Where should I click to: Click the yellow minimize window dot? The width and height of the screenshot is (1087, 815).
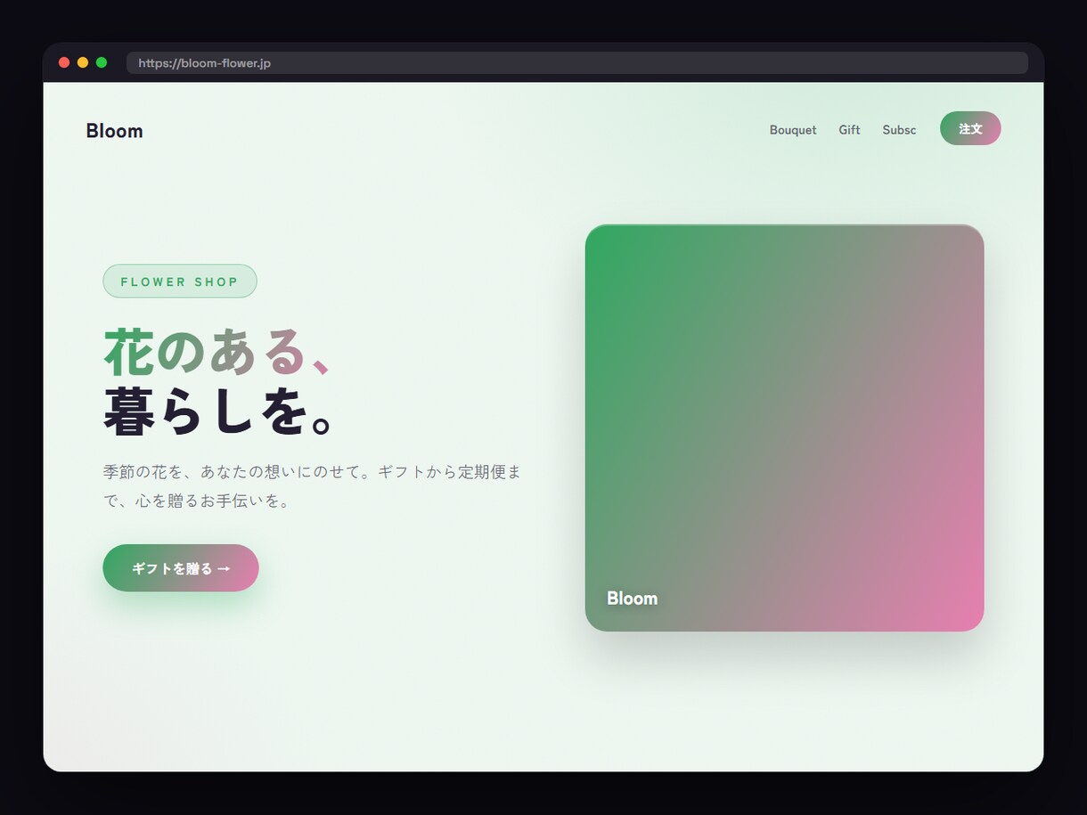[83, 62]
